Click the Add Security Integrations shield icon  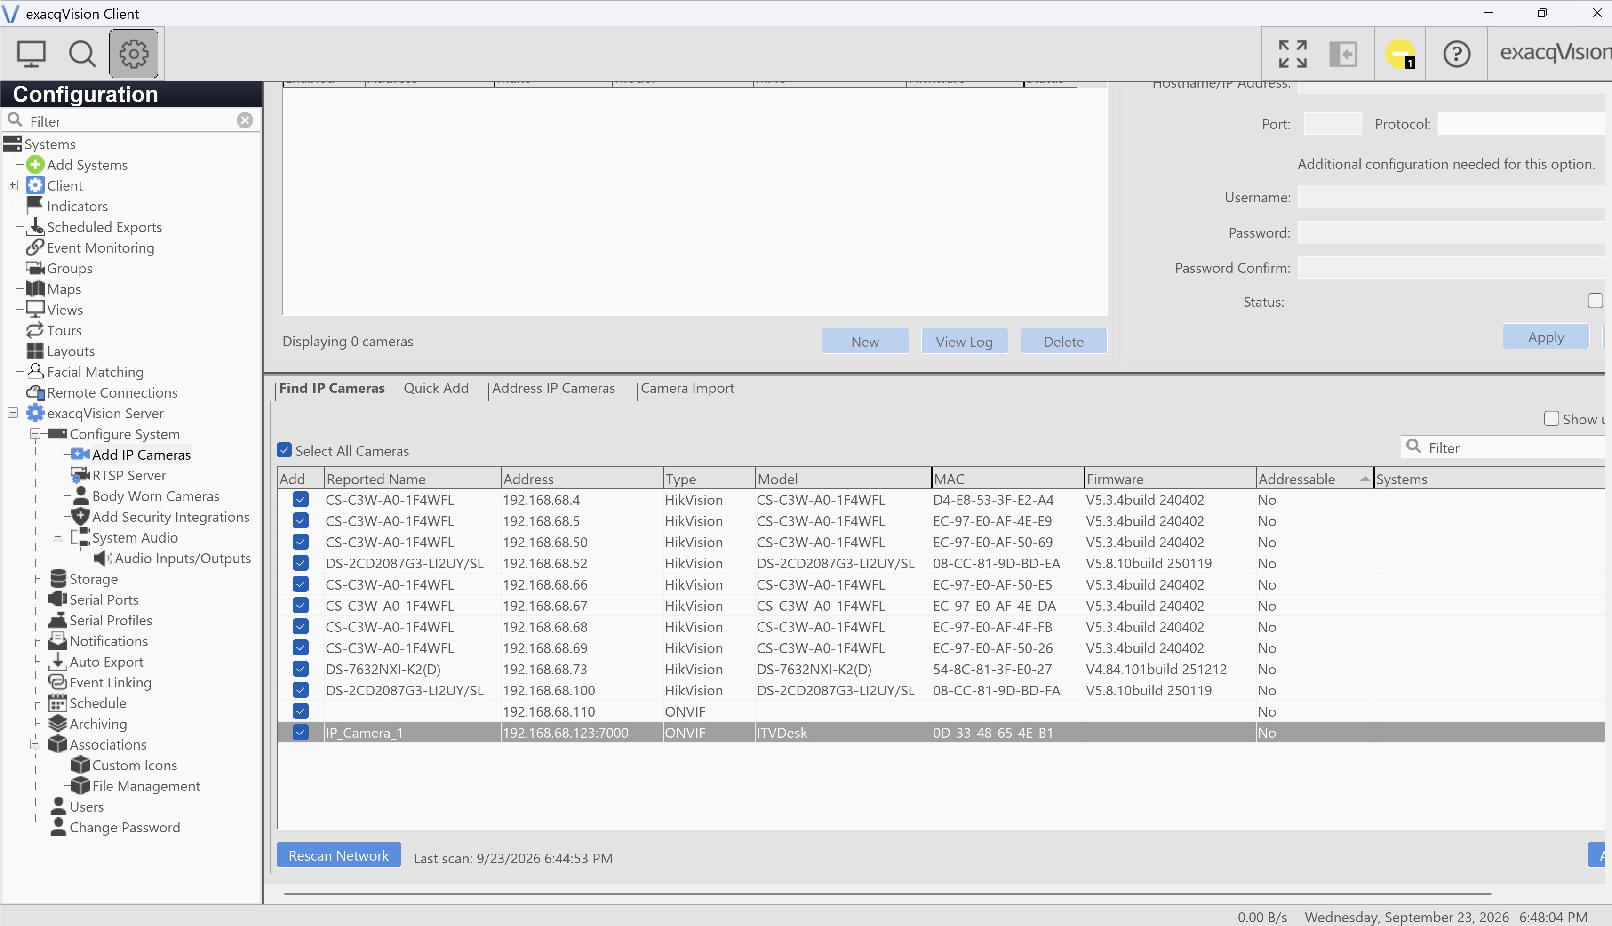(x=80, y=517)
